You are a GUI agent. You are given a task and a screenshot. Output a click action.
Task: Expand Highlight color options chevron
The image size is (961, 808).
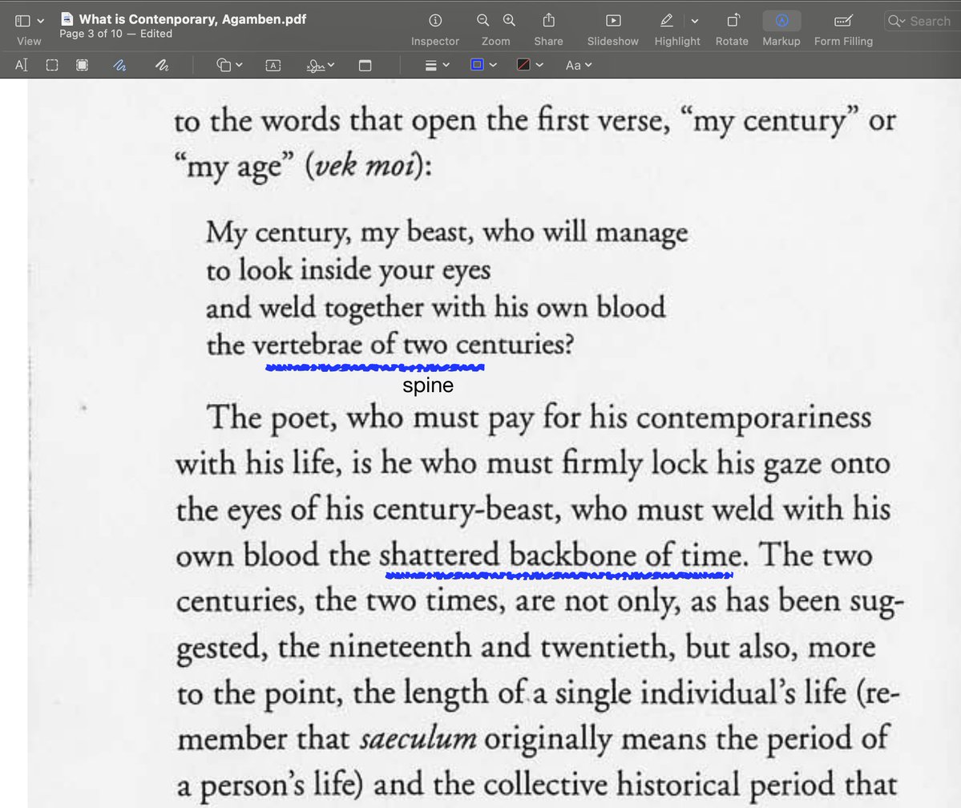click(x=694, y=21)
